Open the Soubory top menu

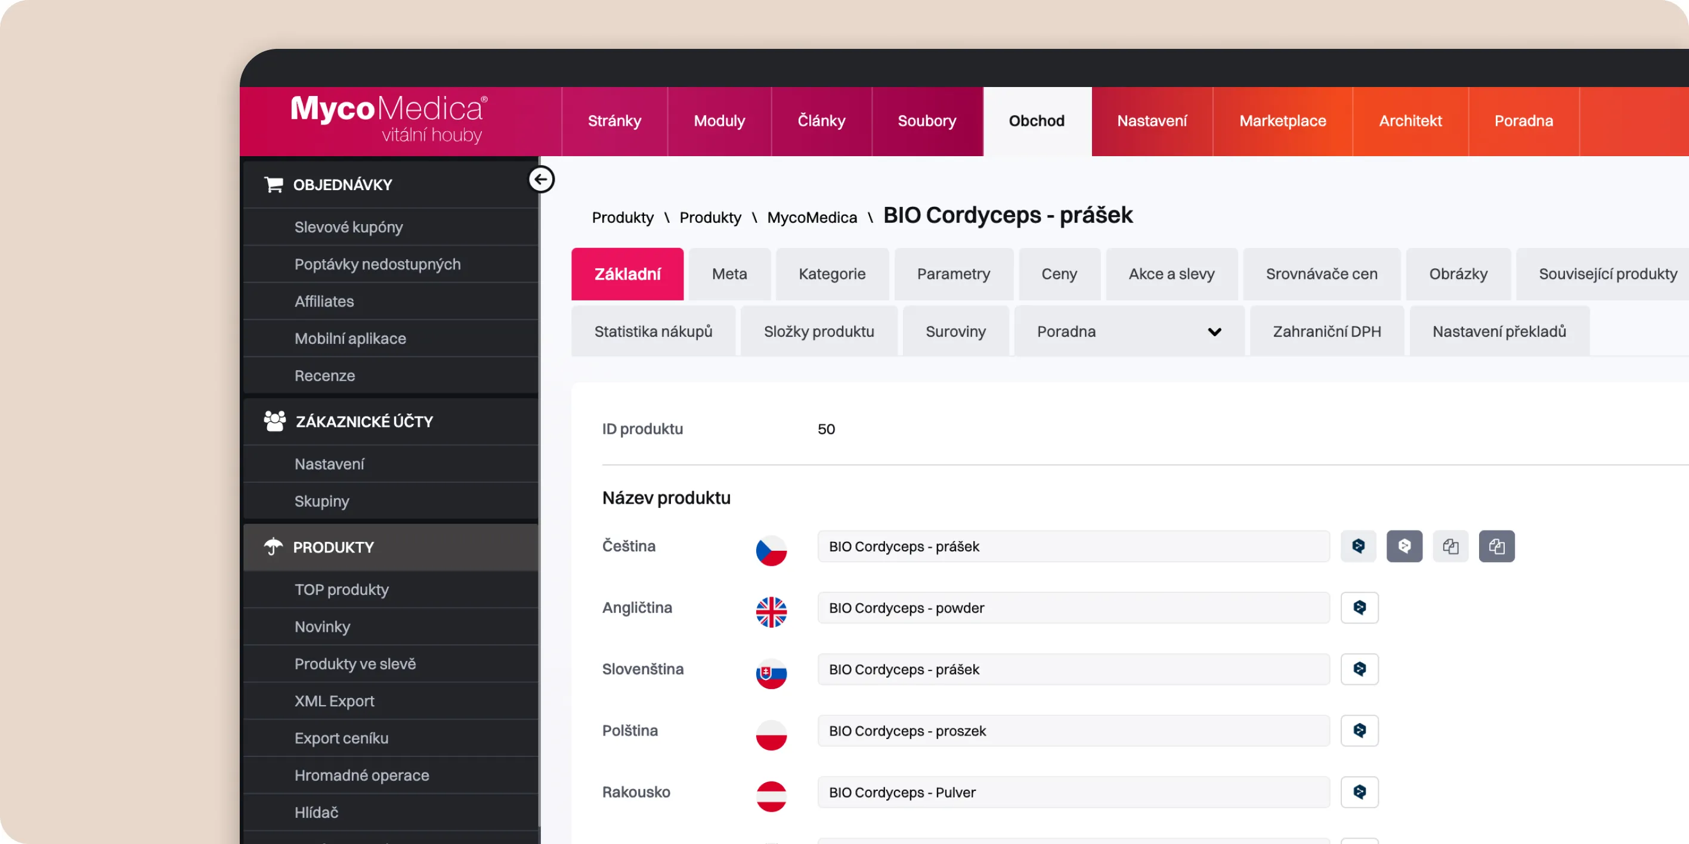[x=927, y=121]
